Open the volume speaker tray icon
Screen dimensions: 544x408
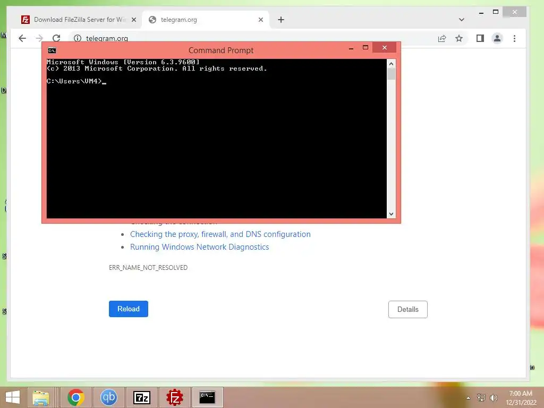(x=494, y=398)
